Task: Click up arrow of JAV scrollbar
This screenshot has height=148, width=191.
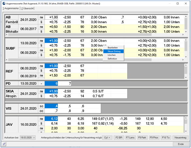Action: 186,118
